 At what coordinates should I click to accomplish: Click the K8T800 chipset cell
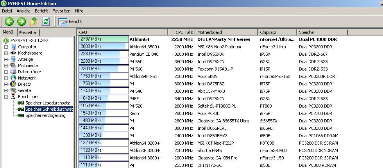click(x=267, y=143)
